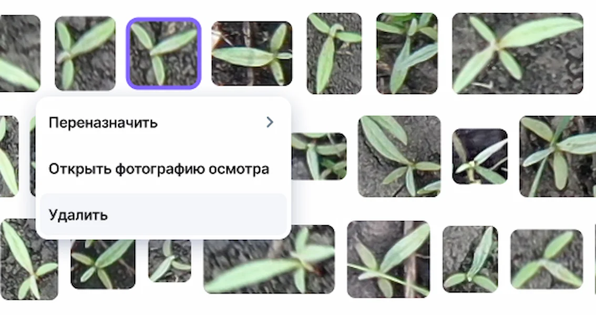The image size is (596, 315).
Task: Select small middle-row thumbnail beside the menu
Action: [319, 156]
